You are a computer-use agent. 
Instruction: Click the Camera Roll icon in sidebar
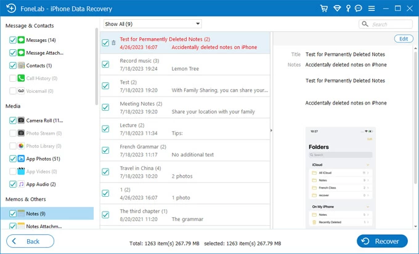pyautogui.click(x=21, y=121)
